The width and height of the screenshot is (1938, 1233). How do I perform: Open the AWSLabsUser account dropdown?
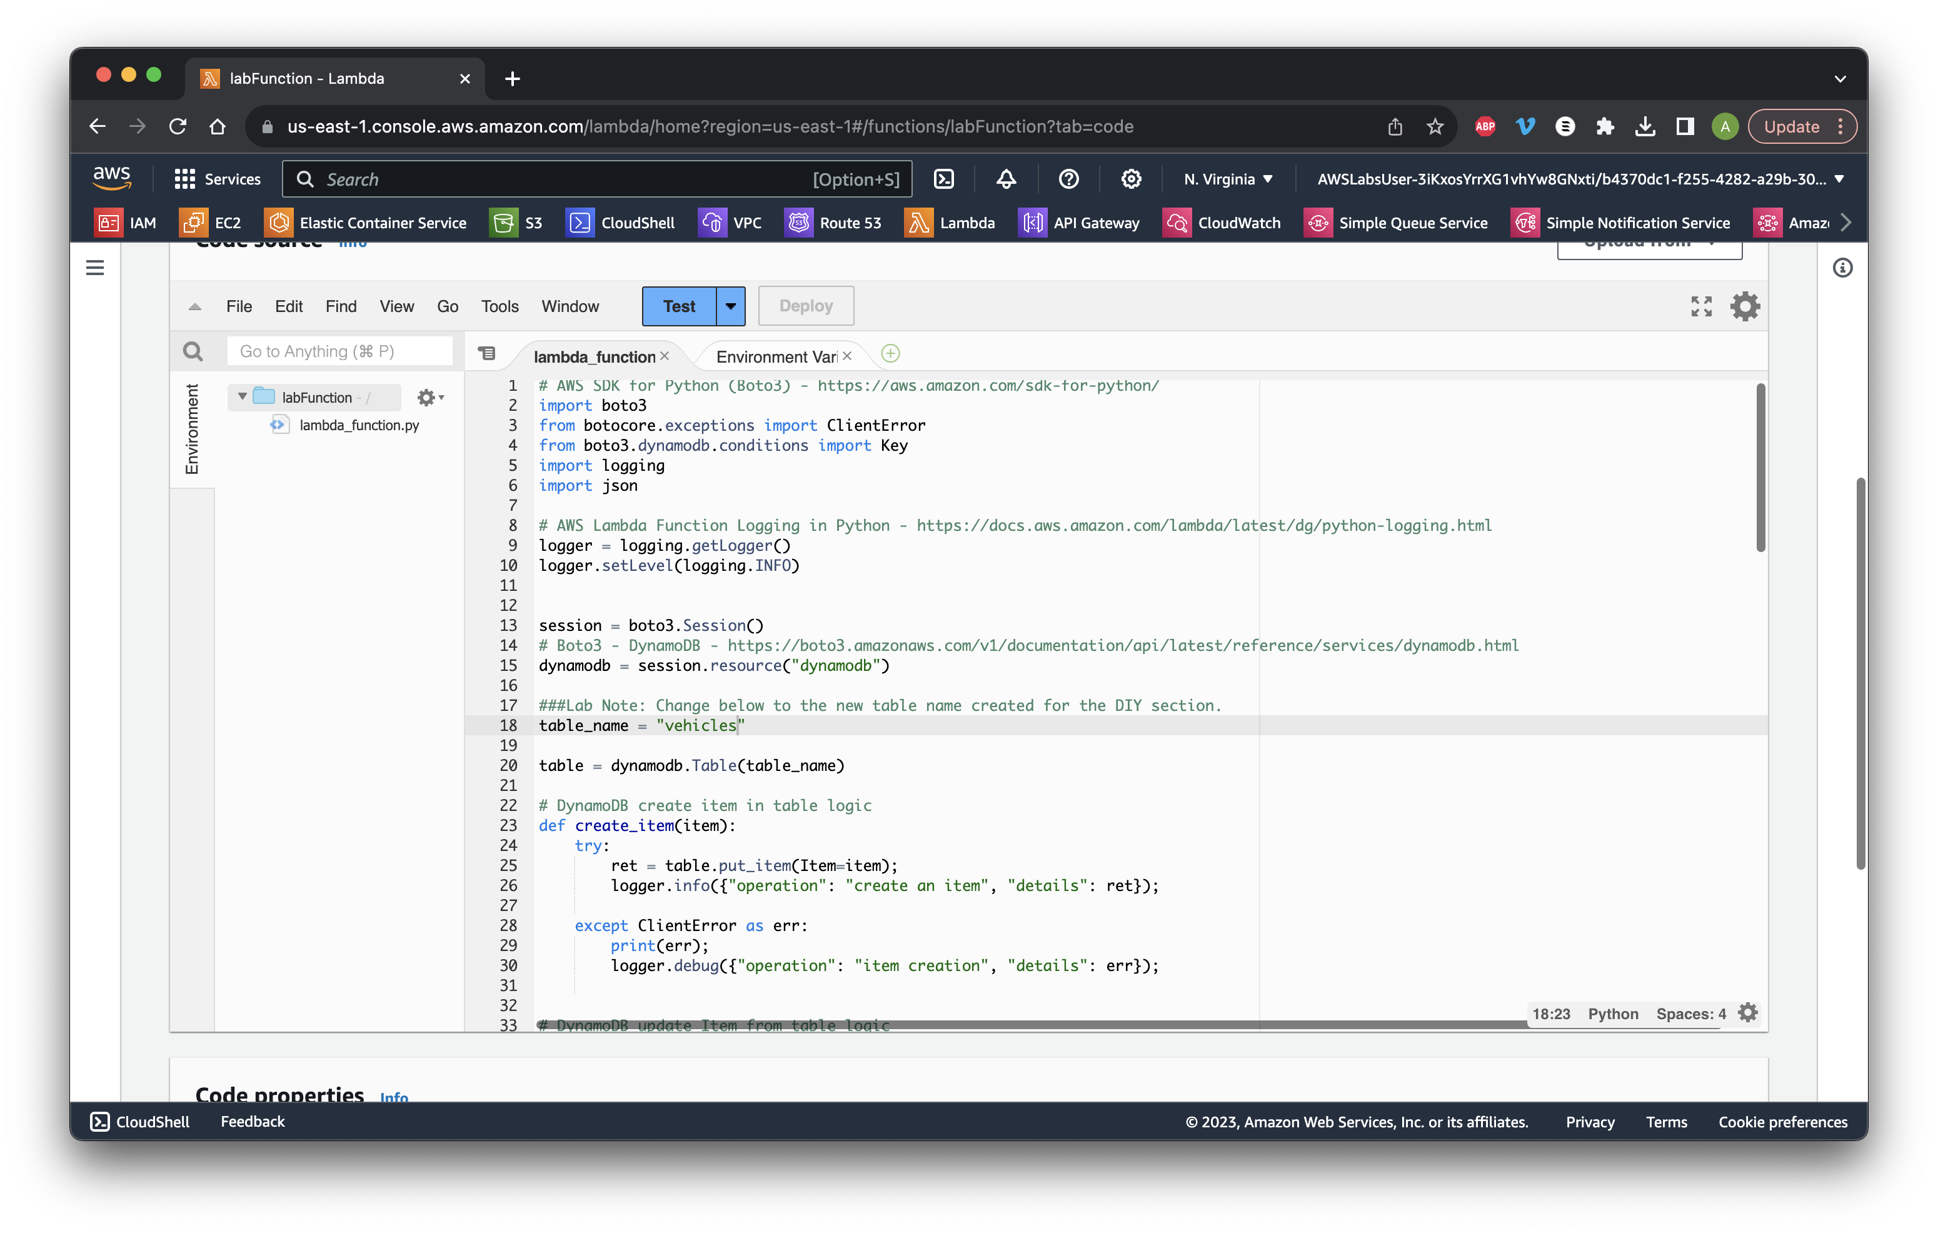point(1580,179)
